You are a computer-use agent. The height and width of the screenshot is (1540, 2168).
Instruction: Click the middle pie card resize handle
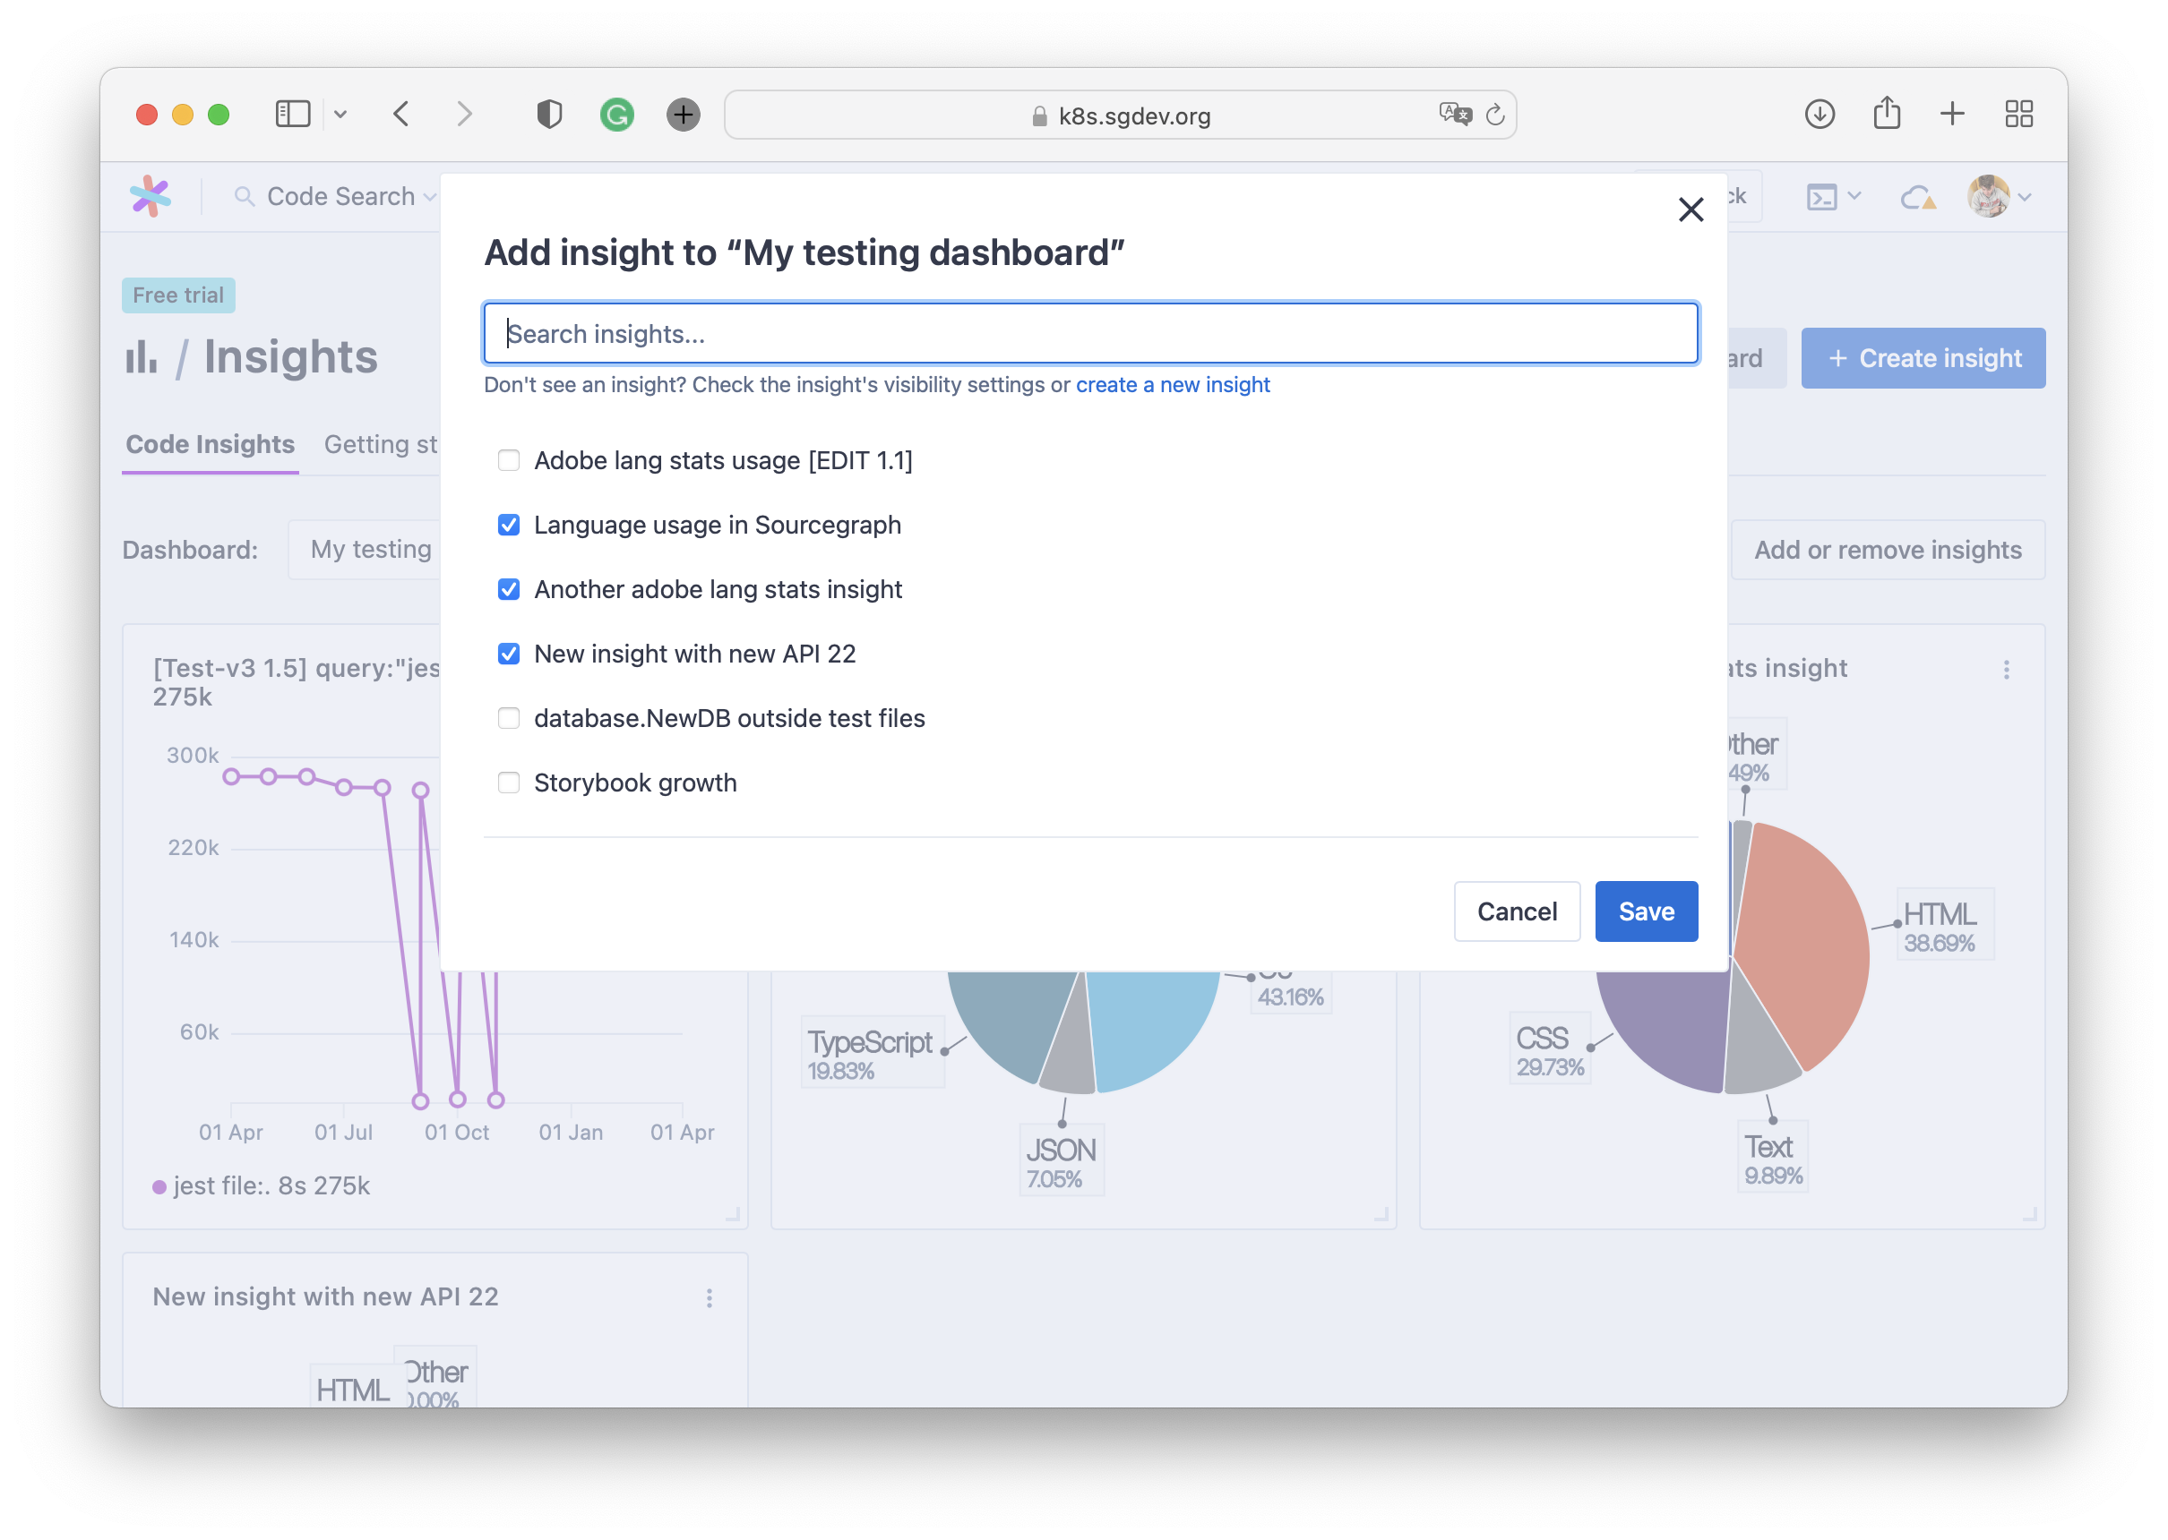click(x=1381, y=1215)
